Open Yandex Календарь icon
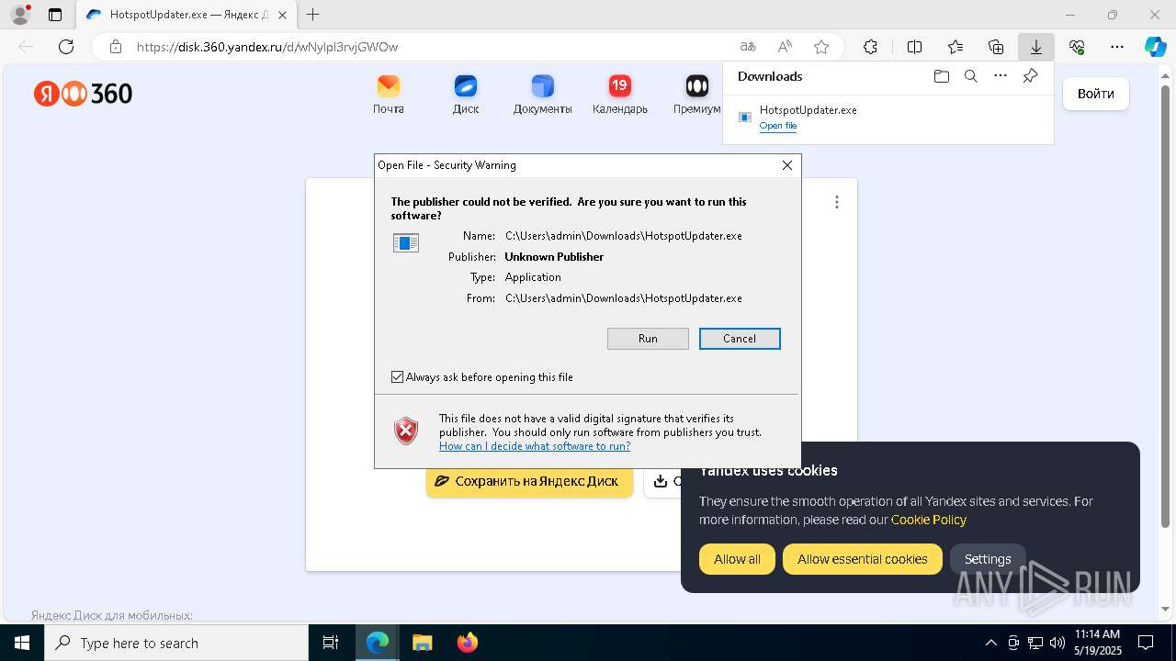Viewport: 1176px width, 661px height. point(620,95)
